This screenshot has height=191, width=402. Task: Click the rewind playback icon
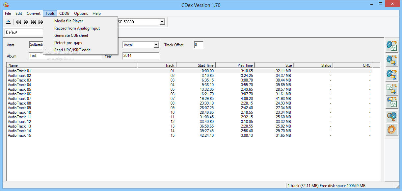pyautogui.click(x=18, y=22)
